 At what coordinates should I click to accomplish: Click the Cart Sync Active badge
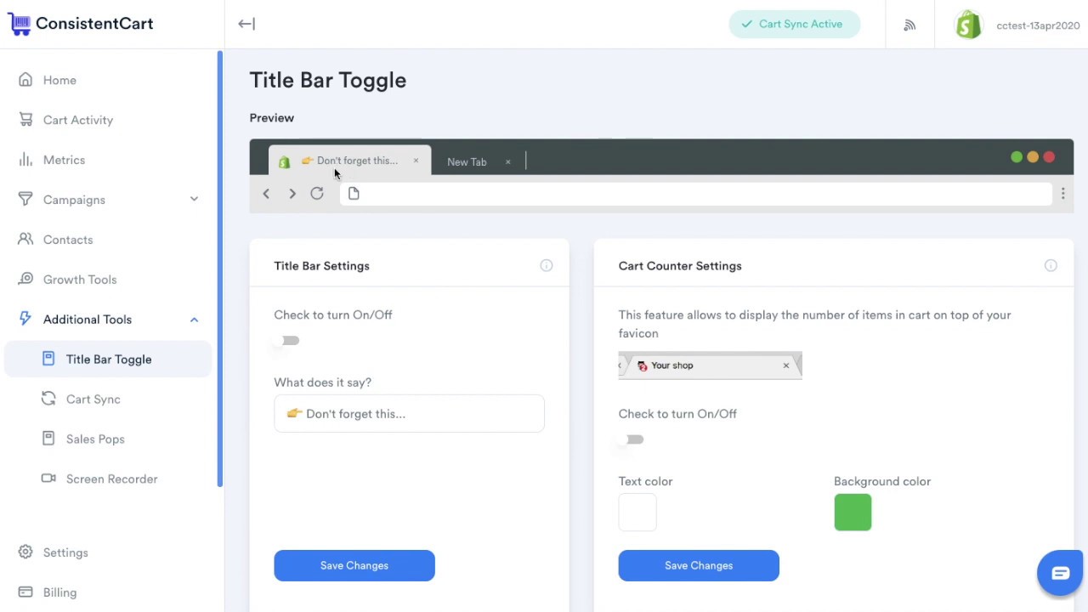pyautogui.click(x=795, y=24)
